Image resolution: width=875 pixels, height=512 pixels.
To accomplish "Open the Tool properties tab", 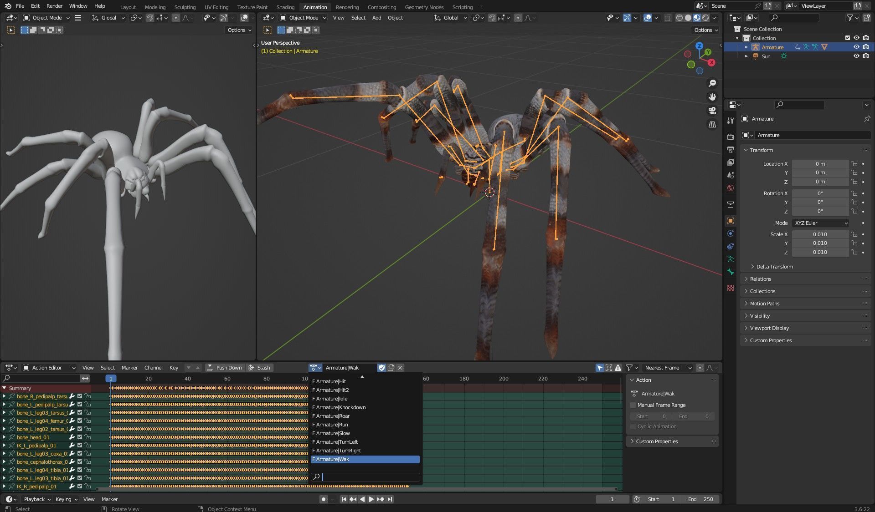I will [x=731, y=121].
